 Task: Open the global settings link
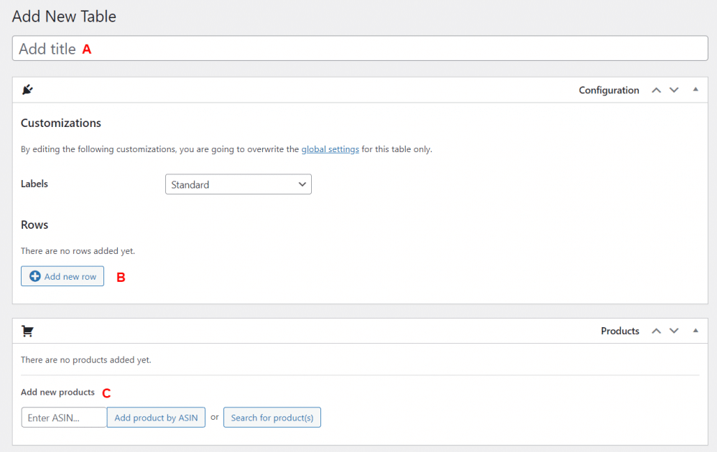330,149
